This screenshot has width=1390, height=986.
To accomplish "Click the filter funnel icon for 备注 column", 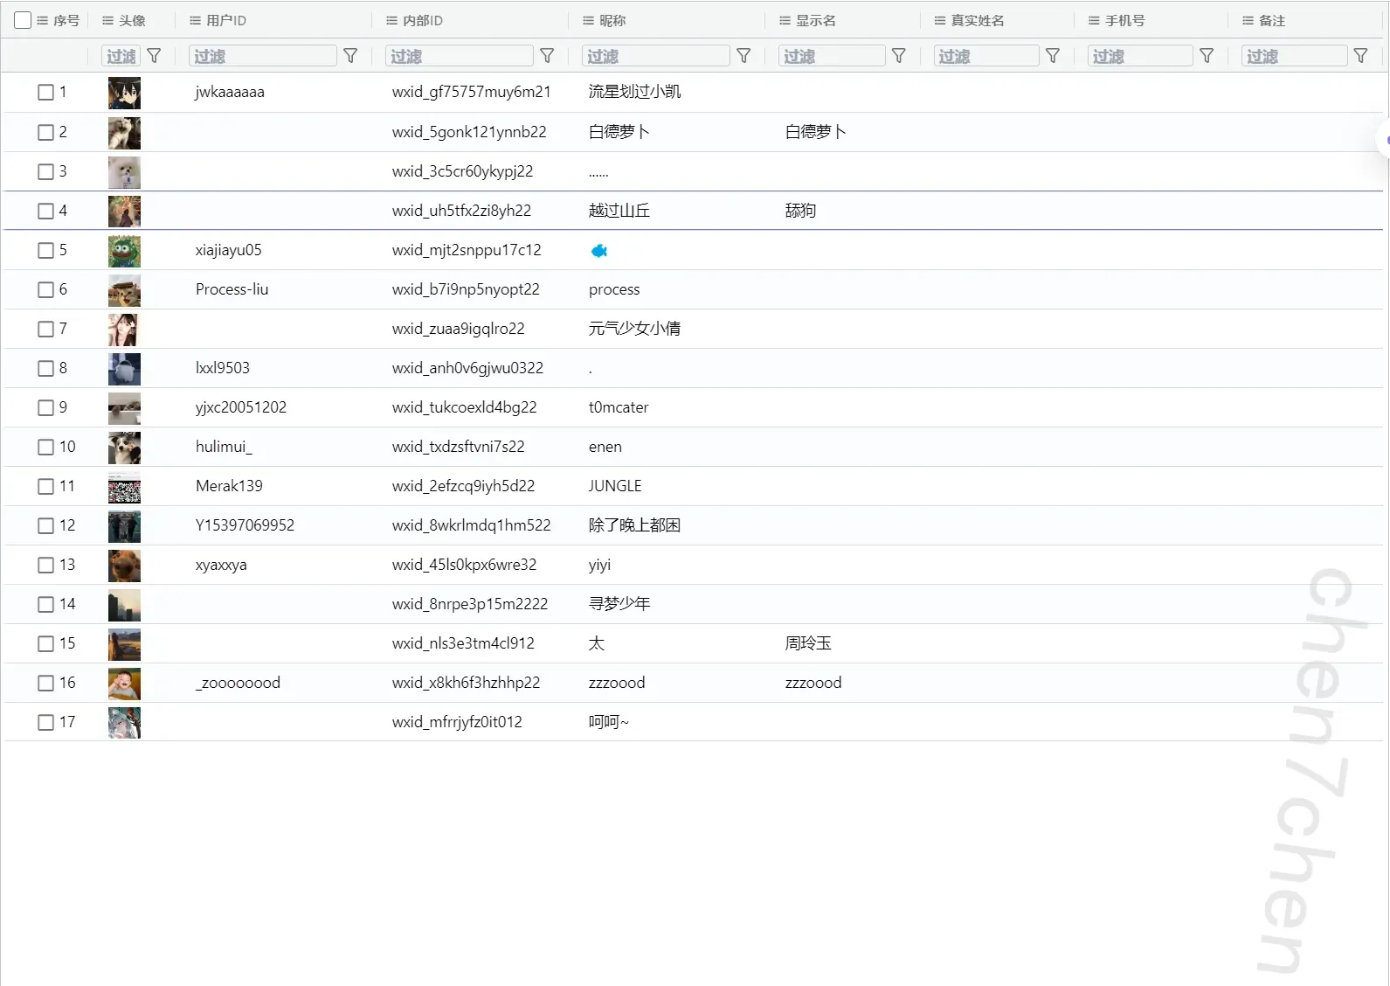I will 1360,56.
